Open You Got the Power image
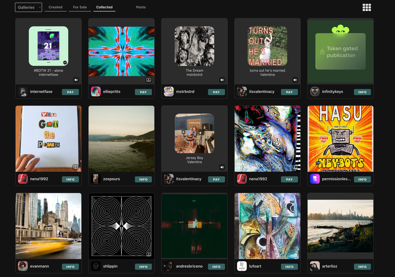Screen dimensions: 395x277 (48, 138)
